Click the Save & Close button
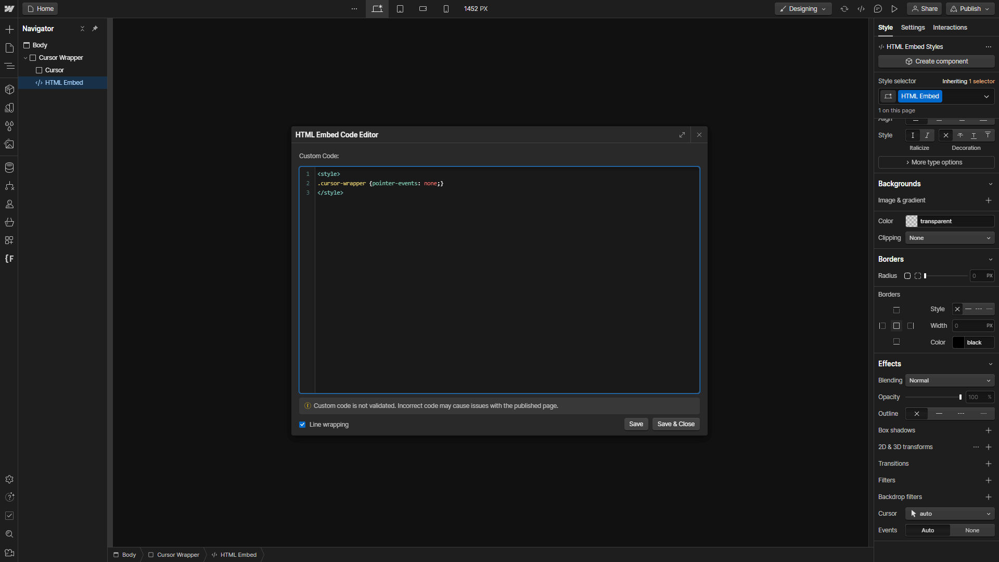The height and width of the screenshot is (562, 999). 675,424
